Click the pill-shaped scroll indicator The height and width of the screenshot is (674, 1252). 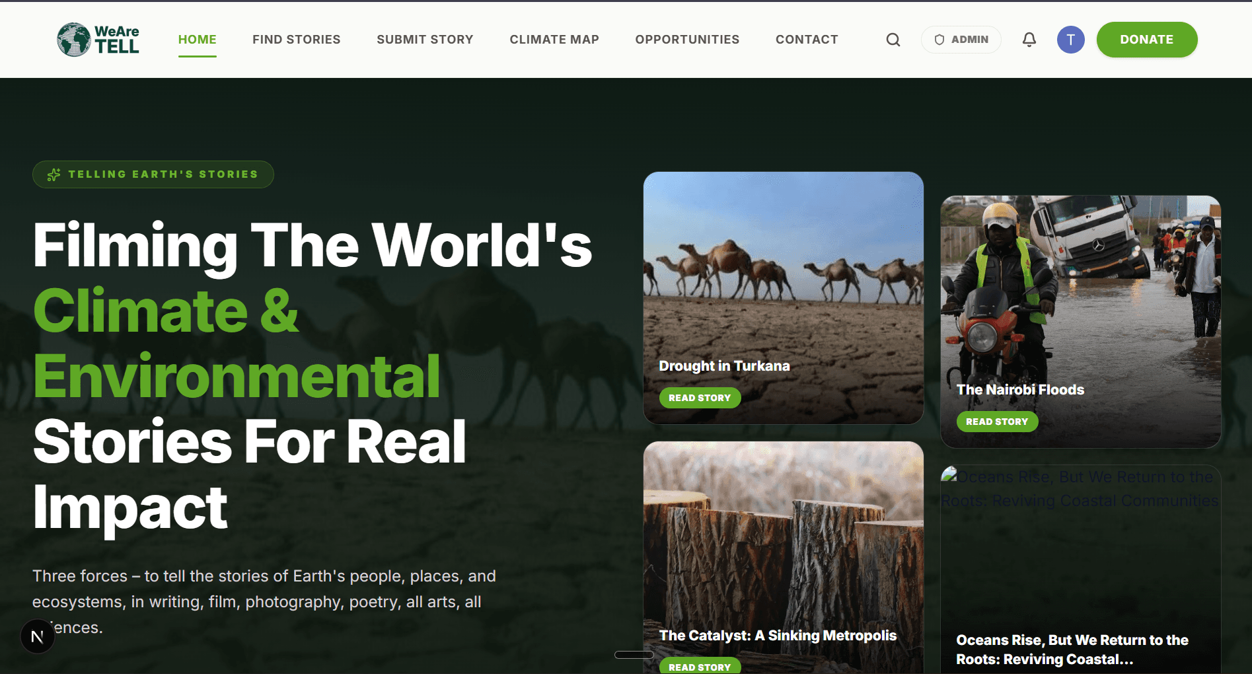634,655
